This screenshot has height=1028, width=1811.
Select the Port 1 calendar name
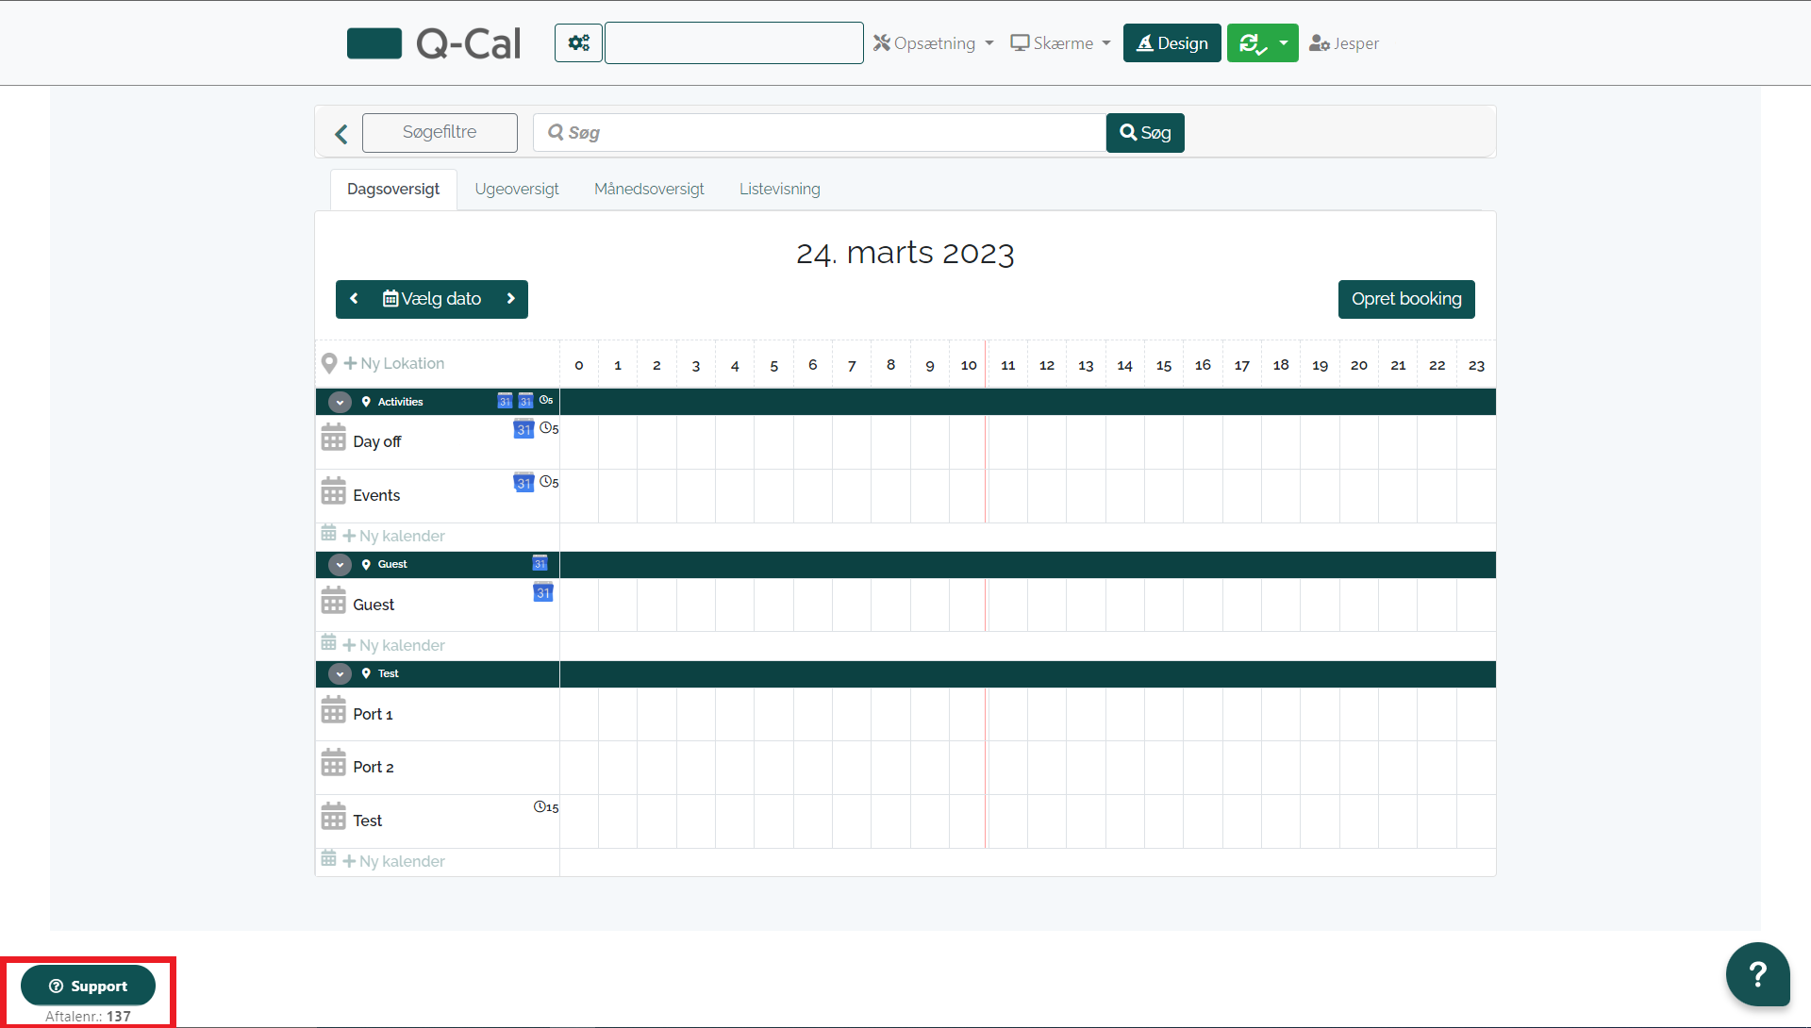[373, 714]
